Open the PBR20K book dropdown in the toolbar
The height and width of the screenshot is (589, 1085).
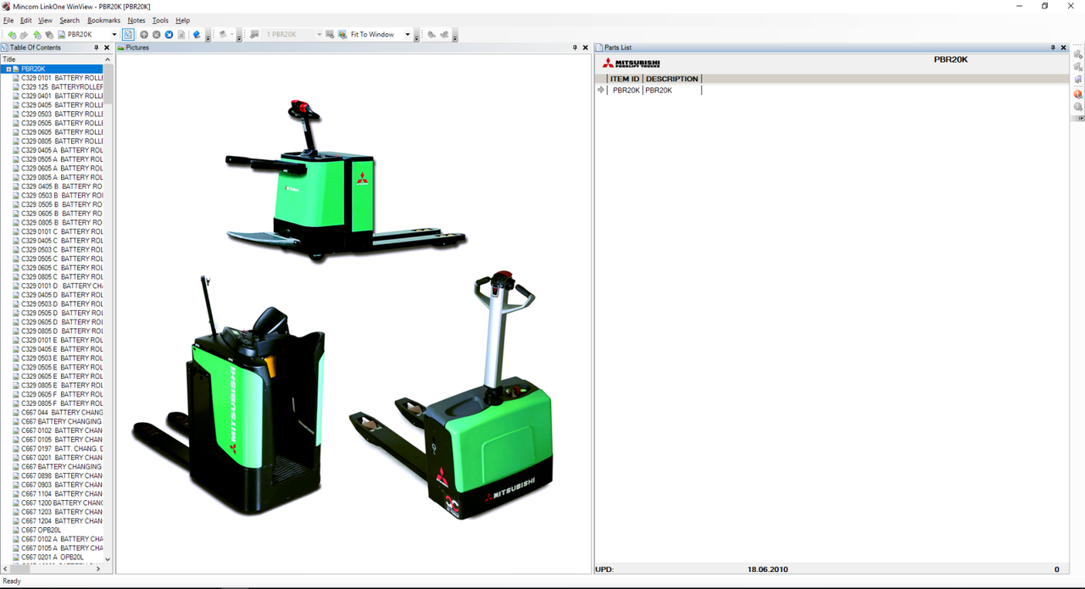[x=114, y=35]
